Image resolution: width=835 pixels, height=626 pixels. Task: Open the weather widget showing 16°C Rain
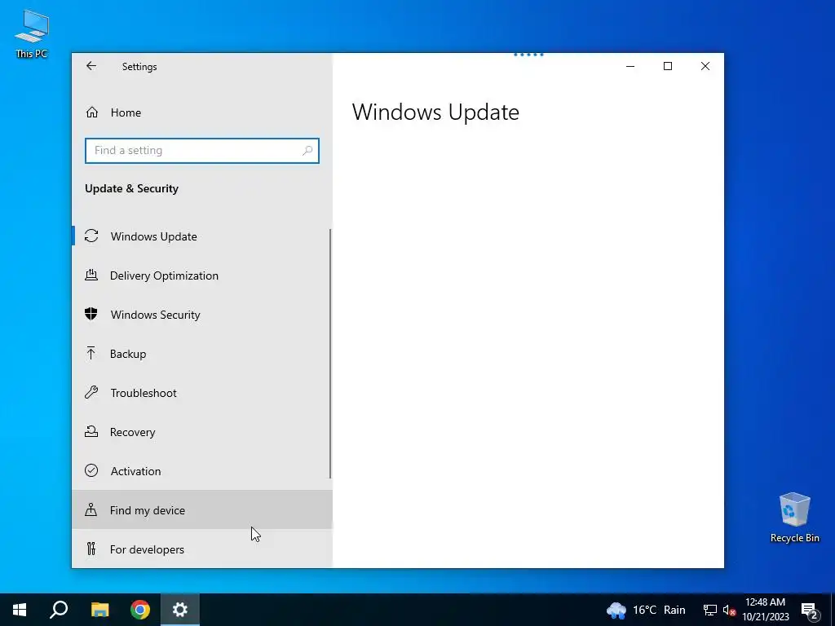tap(646, 610)
